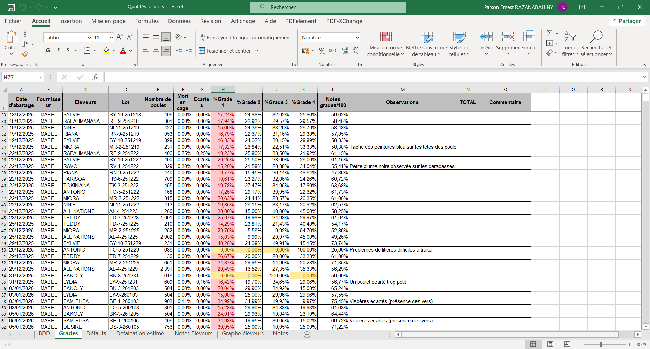This screenshot has height=349, width=650.
Task: Open the Formules ribbon tab
Action: coord(147,21)
